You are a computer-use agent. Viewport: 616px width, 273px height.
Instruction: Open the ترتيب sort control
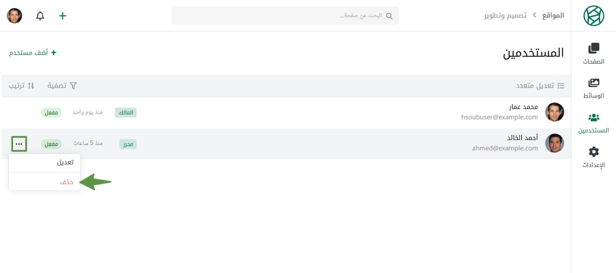[22, 85]
